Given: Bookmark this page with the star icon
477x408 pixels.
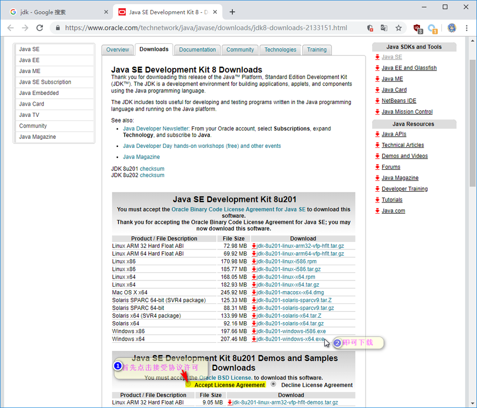Looking at the screenshot, I should pyautogui.click(x=399, y=28).
